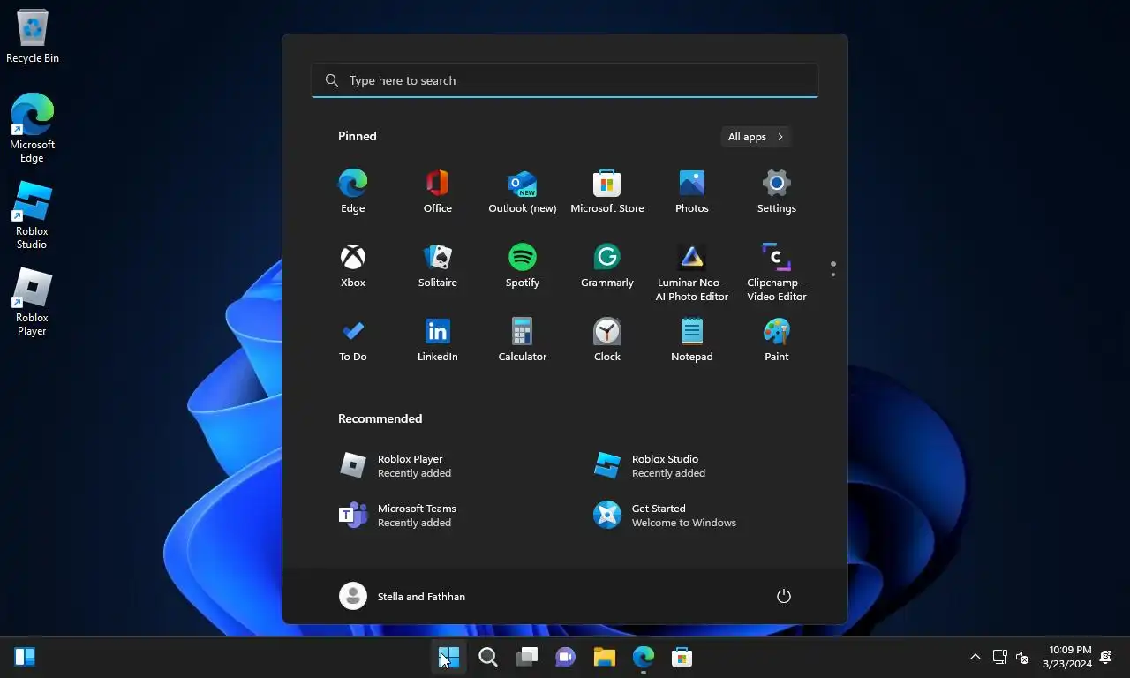Viewport: 1130px width, 678px height.
Task: Click the Widgets button on taskbar
Action: click(25, 657)
